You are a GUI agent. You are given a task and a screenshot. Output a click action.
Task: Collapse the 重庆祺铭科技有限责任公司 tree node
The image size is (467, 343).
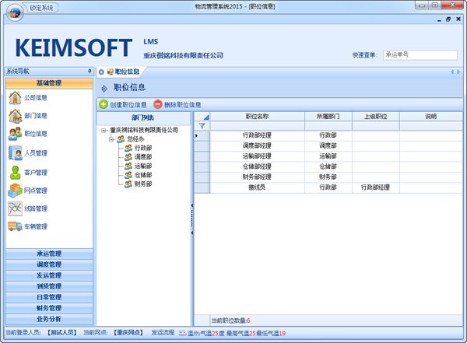(104, 130)
